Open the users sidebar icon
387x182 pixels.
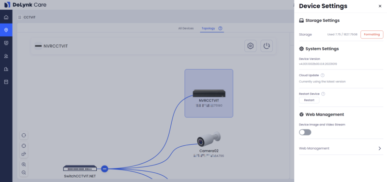coord(6,56)
